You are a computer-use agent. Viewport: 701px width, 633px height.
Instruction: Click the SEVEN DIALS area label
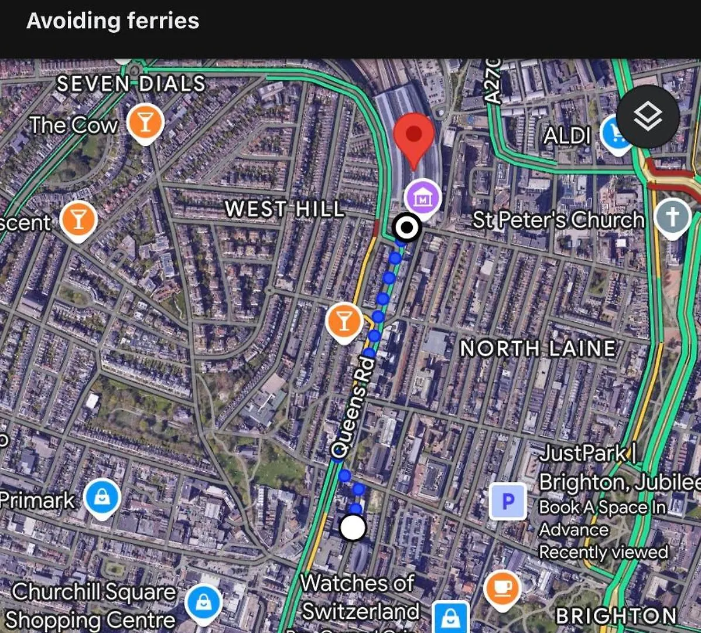point(131,84)
